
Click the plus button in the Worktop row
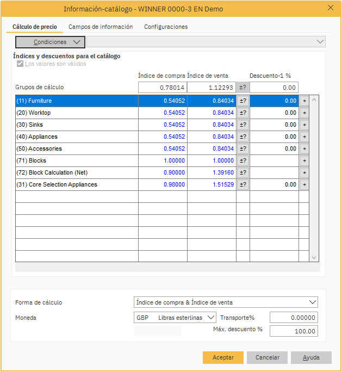pyautogui.click(x=304, y=113)
